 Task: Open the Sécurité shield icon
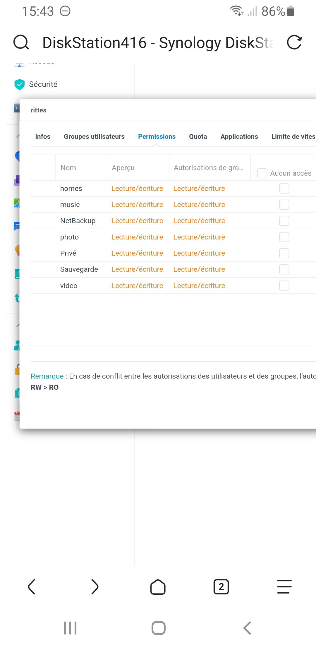[x=20, y=84]
